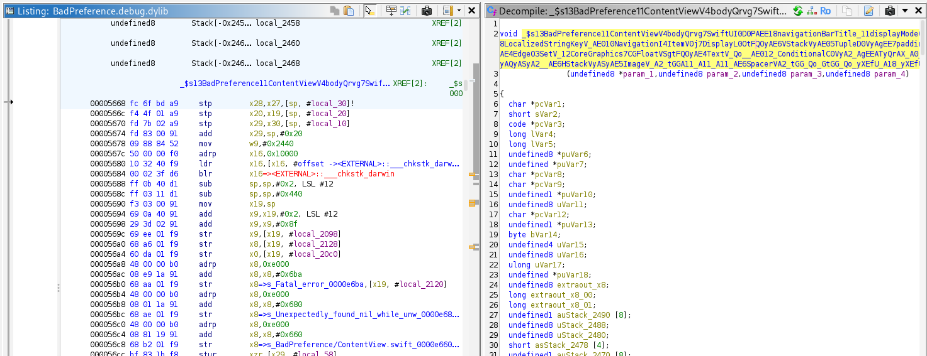The height and width of the screenshot is (356, 927).
Task: Toggle the listing field editor icon
Action: pyautogui.click(x=447, y=11)
